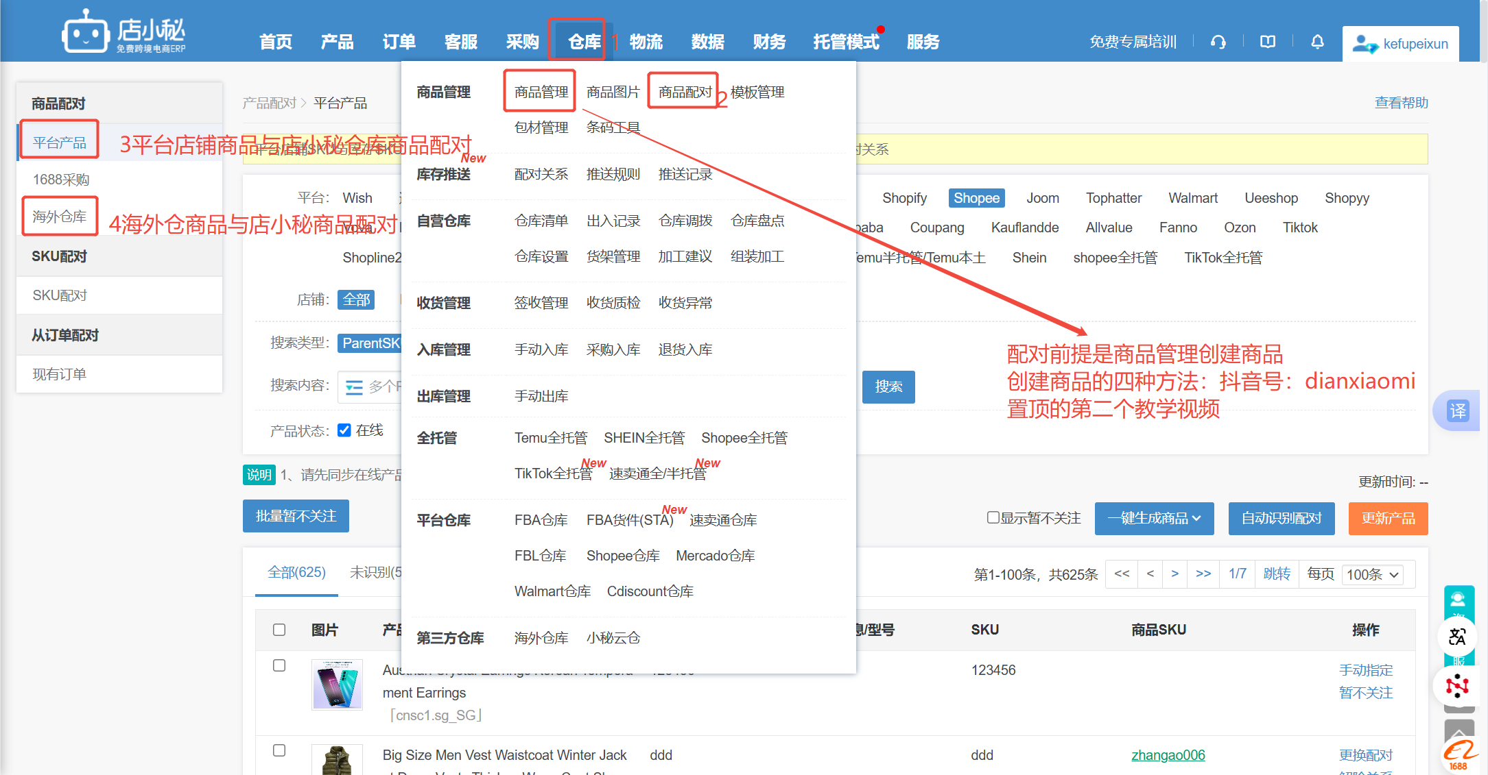This screenshot has height=775, width=1488.
Task: Open the 100条 per-page dropdown
Action: pyautogui.click(x=1372, y=575)
